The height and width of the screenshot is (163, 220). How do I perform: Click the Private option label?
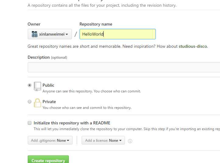pos(49,102)
